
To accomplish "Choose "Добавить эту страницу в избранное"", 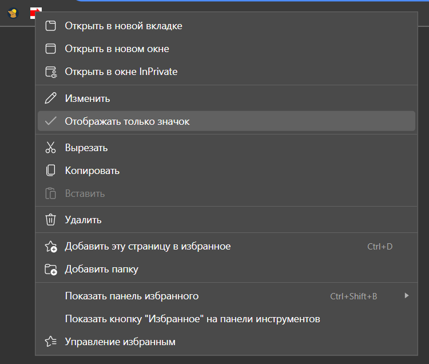I will pos(148,247).
